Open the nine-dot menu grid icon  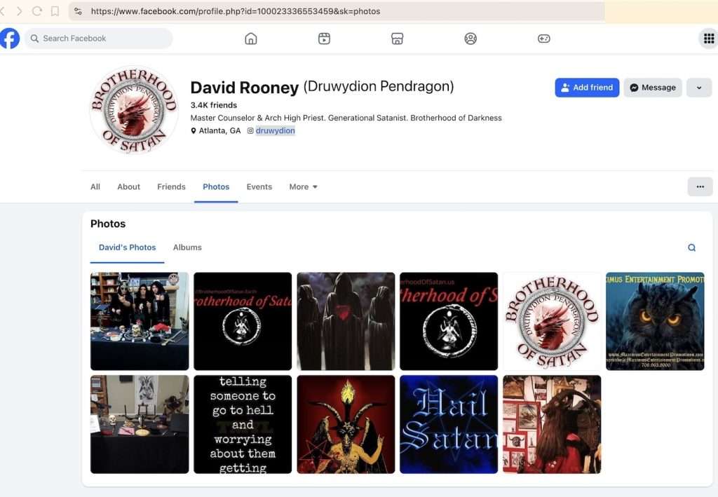click(708, 39)
